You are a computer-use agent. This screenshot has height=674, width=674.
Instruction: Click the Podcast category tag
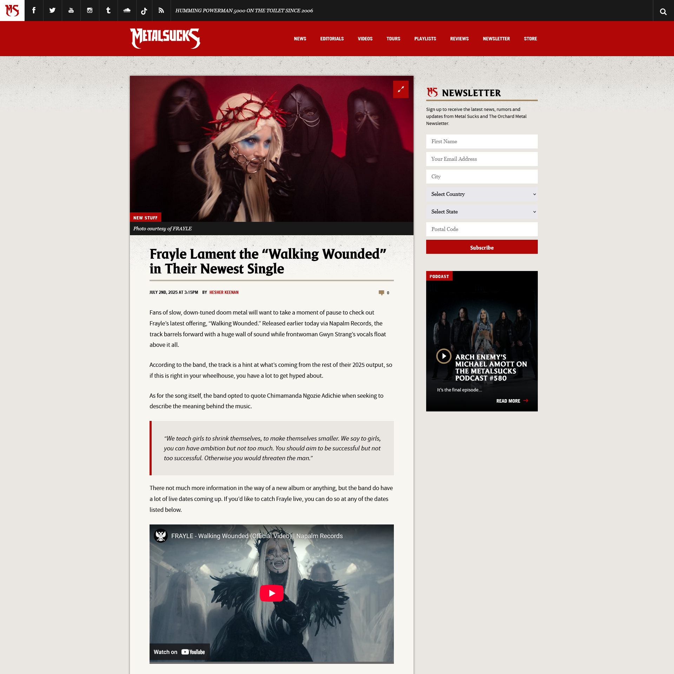click(x=439, y=276)
